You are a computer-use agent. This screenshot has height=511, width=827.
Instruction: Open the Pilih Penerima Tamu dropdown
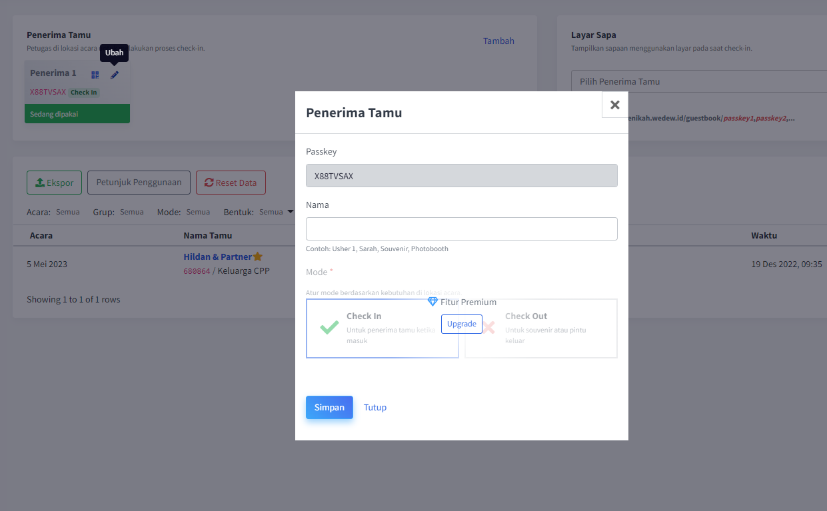point(699,81)
